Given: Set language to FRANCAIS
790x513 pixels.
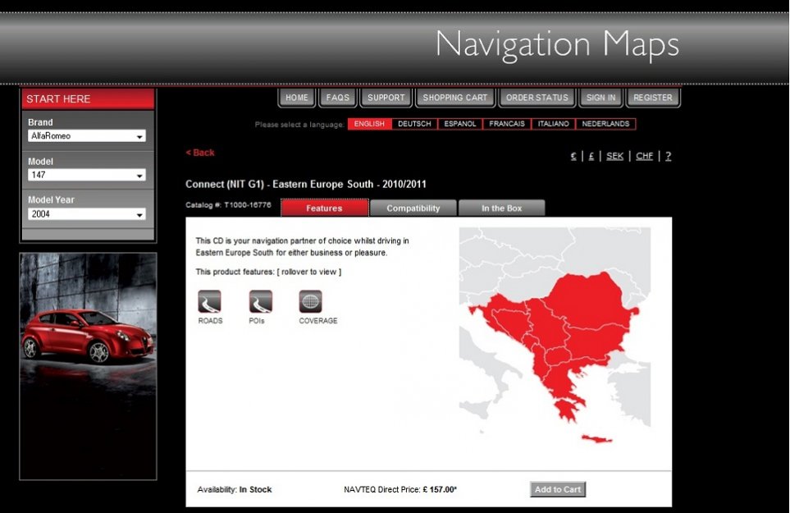Looking at the screenshot, I should 506,124.
